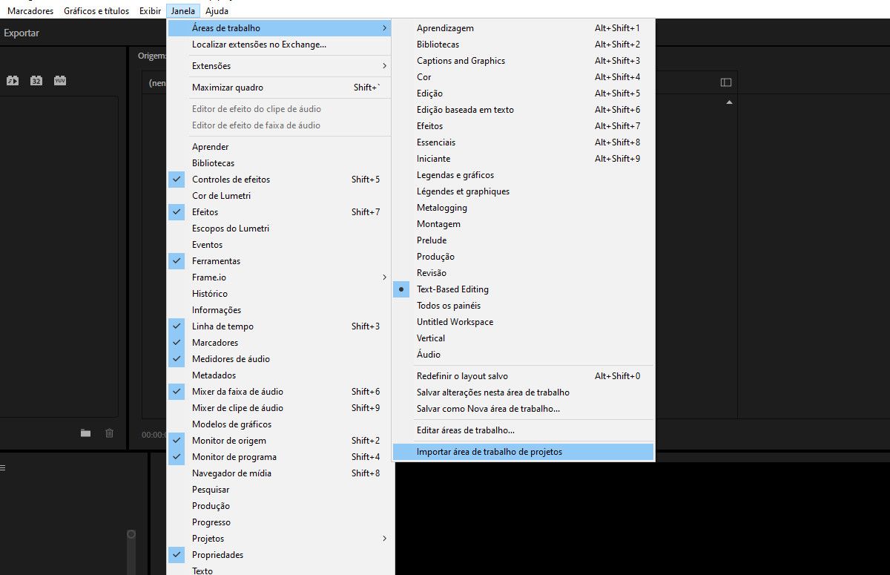Select the Vertical workspace
The width and height of the screenshot is (890, 575).
click(524, 338)
